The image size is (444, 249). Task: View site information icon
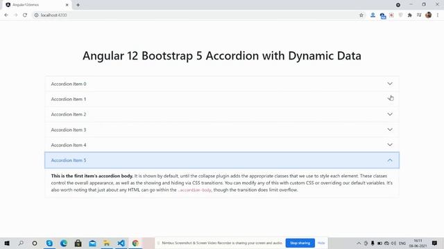(36, 15)
